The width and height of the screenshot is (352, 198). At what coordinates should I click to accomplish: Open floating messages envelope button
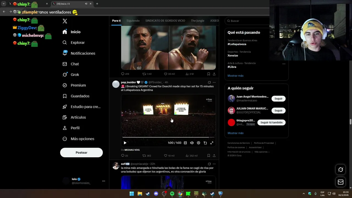point(340,182)
